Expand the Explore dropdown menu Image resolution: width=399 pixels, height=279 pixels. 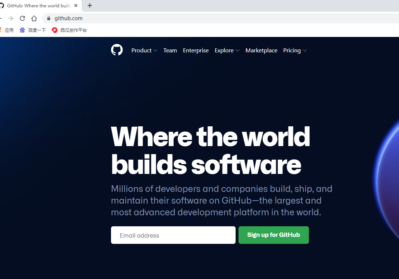point(227,51)
